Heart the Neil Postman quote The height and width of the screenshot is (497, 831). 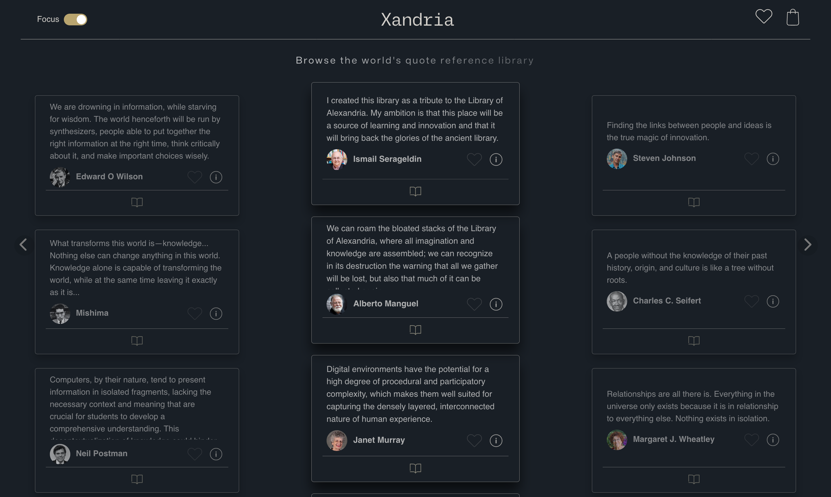(194, 454)
